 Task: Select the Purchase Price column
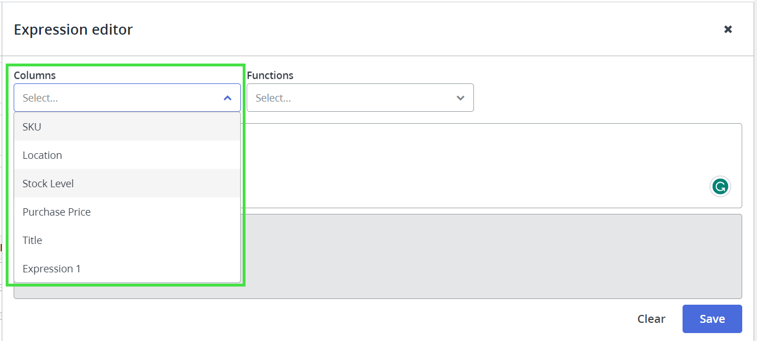tap(57, 212)
